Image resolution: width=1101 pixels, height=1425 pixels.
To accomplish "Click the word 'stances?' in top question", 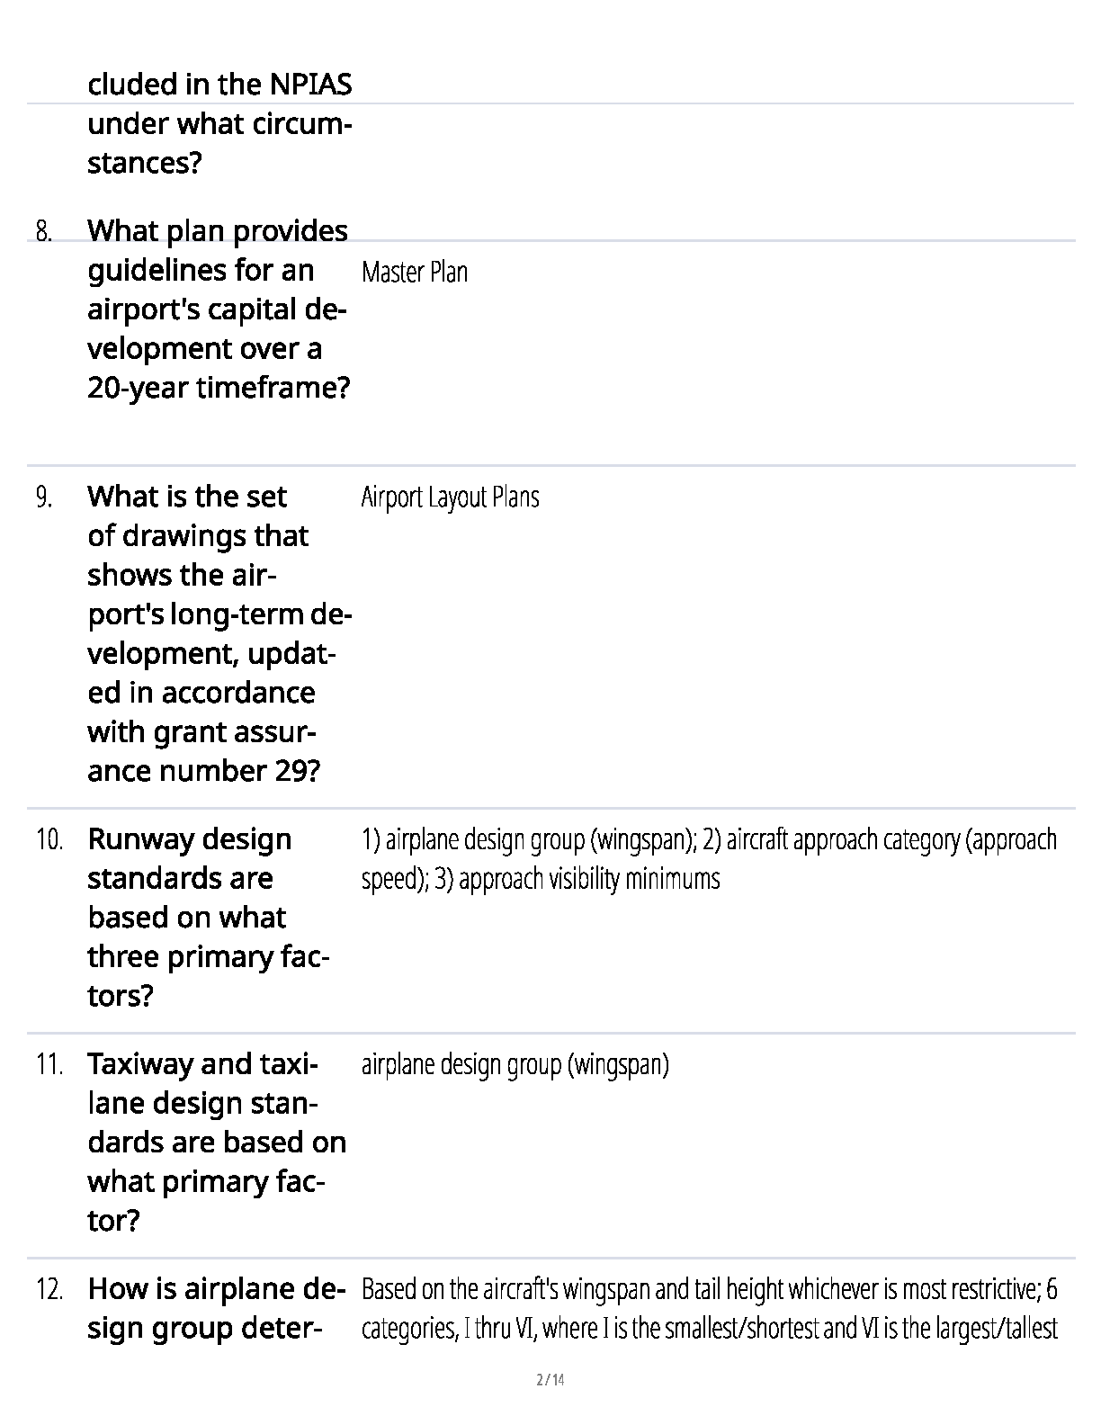I will [x=144, y=163].
